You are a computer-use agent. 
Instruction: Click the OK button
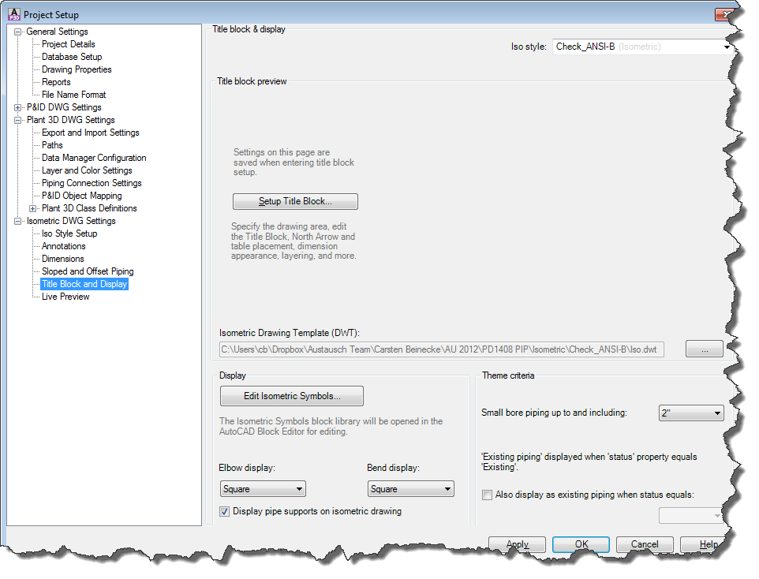(x=581, y=544)
